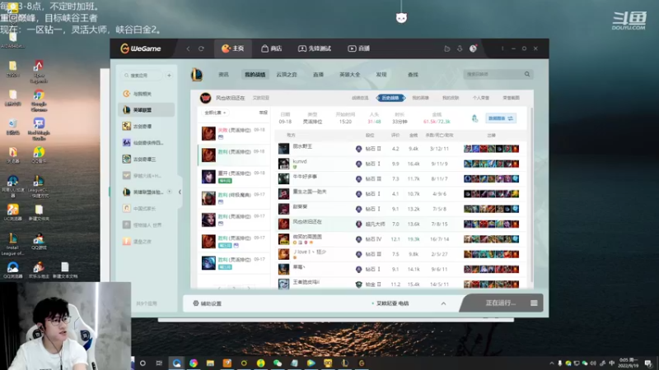The image size is (659, 370).
Task: Open player kunvd row
Action: pyautogui.click(x=400, y=164)
